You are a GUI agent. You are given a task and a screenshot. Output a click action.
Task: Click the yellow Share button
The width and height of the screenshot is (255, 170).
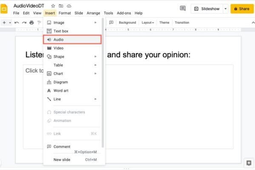click(242, 9)
